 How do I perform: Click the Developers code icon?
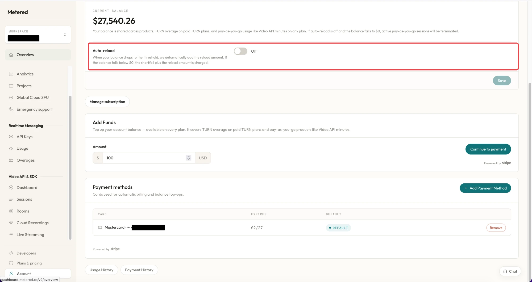click(x=11, y=253)
